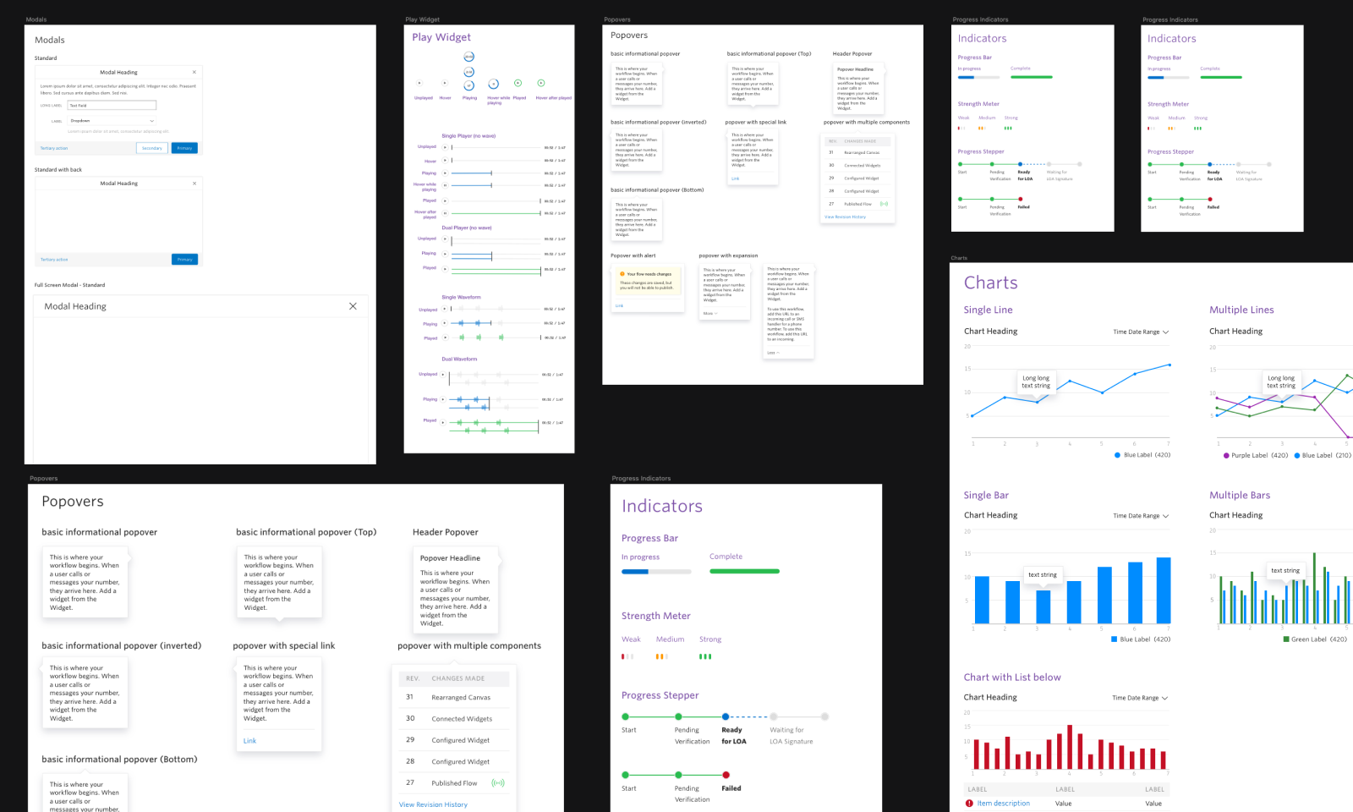Click the blue progress track of Single Player Playing row
This screenshot has height=812, width=1353.
[472, 173]
